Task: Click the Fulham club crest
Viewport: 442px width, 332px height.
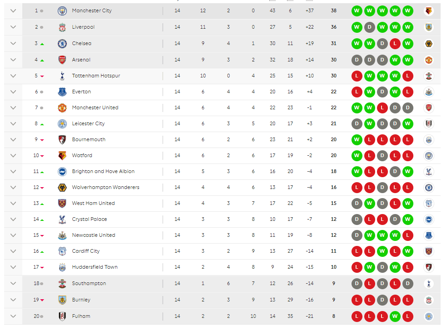Action: point(62,316)
